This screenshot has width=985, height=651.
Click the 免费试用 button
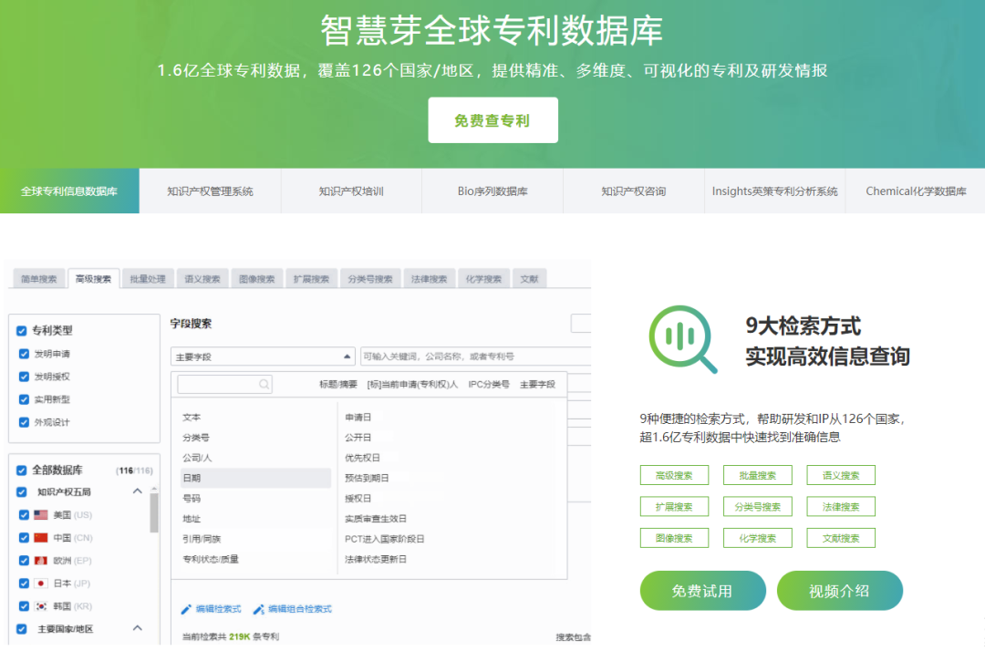pos(703,591)
